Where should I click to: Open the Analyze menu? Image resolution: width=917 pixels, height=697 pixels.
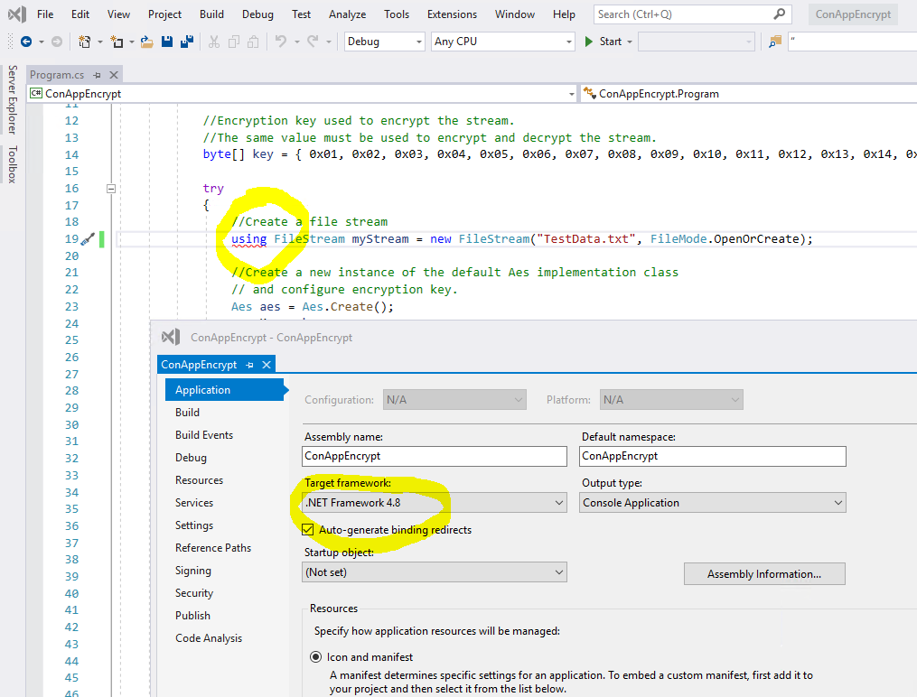[x=348, y=14]
